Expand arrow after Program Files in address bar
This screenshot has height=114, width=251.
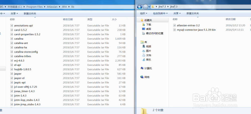point(45,7)
